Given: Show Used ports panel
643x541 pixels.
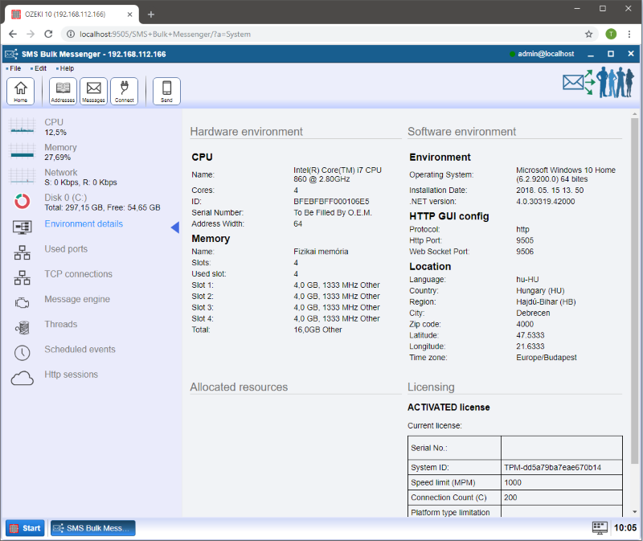Looking at the screenshot, I should tap(66, 250).
